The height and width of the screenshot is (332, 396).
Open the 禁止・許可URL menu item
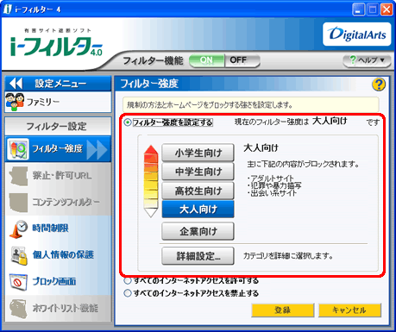click(58, 176)
